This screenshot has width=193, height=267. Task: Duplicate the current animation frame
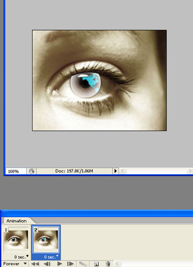[96, 264]
